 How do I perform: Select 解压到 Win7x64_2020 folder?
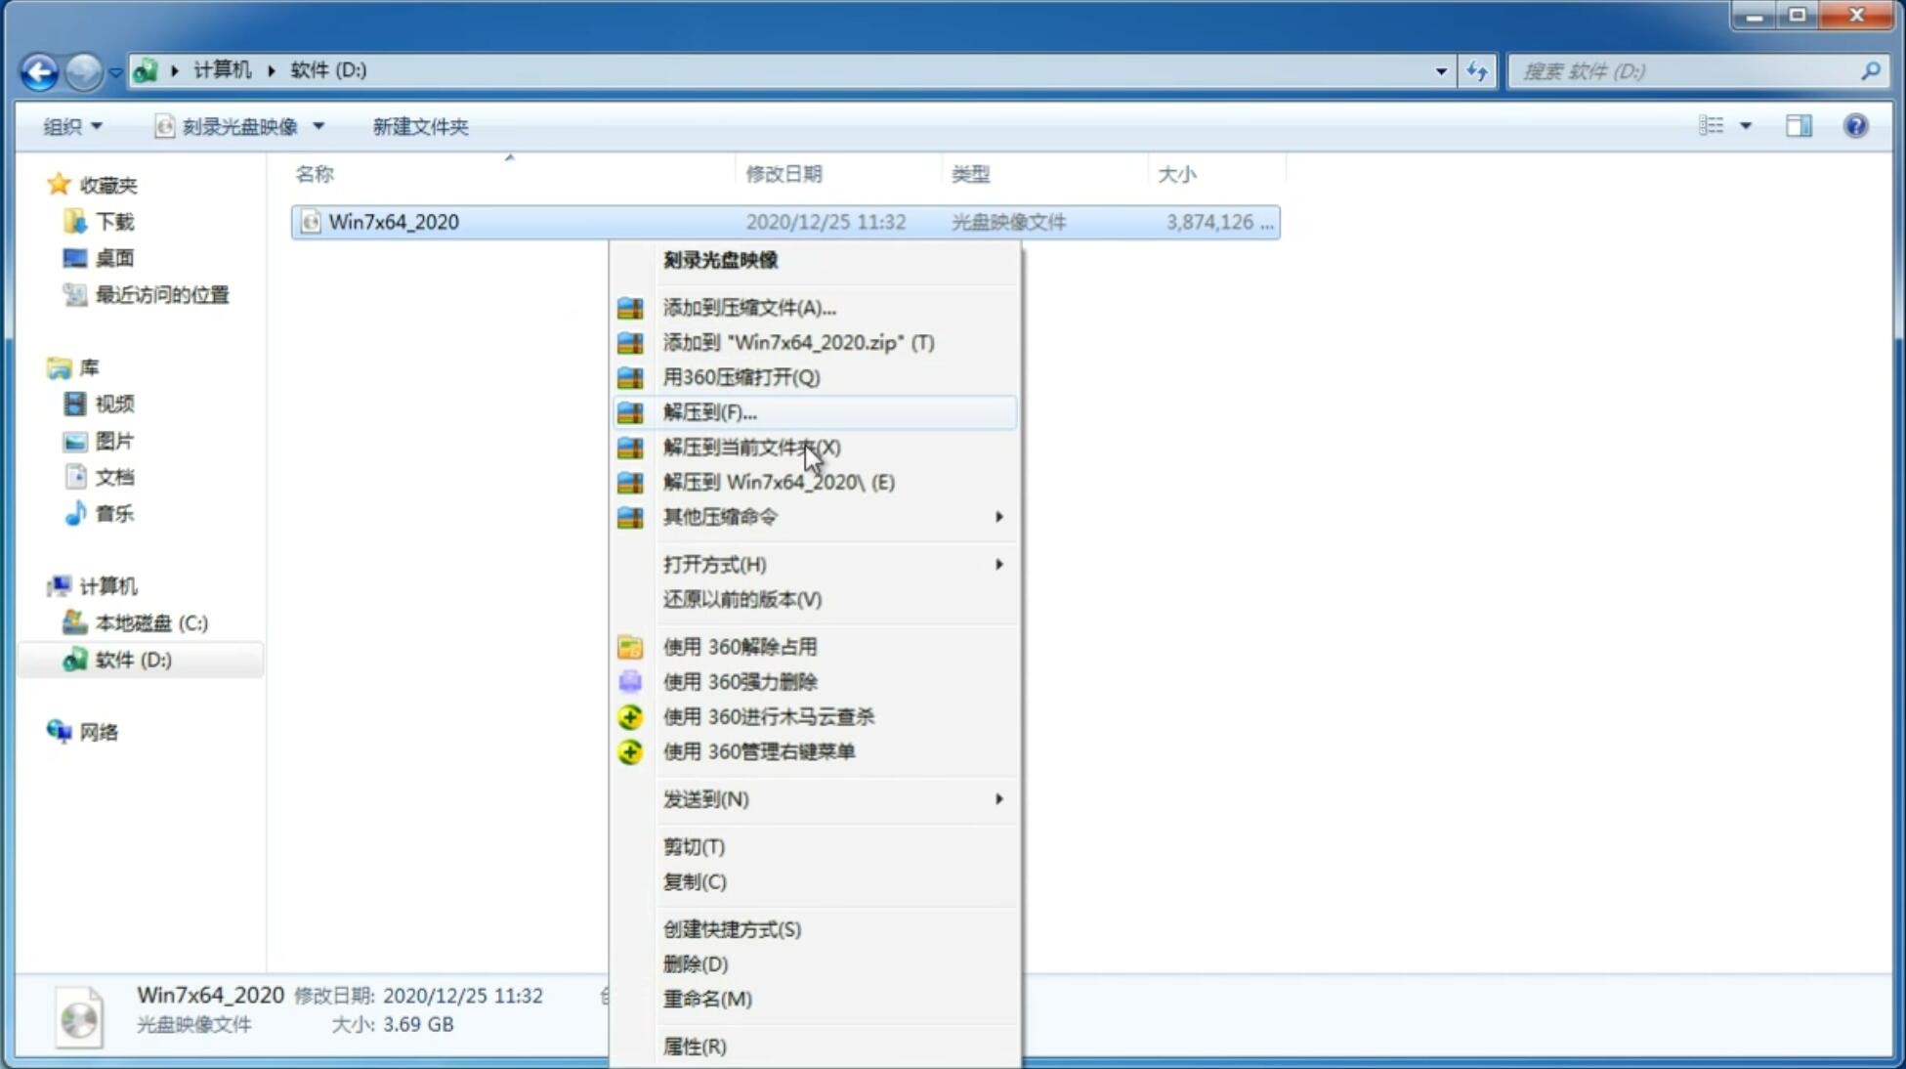coord(779,481)
